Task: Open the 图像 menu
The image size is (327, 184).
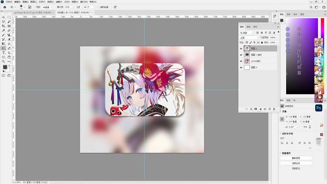Action: point(25,2)
